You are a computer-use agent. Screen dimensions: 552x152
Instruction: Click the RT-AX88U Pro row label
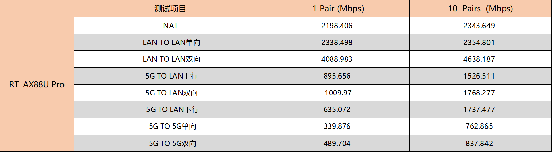tap(37, 84)
